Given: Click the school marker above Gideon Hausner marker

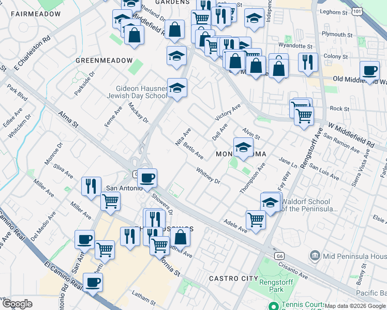Looking at the screenshot, I should tap(176, 56).
